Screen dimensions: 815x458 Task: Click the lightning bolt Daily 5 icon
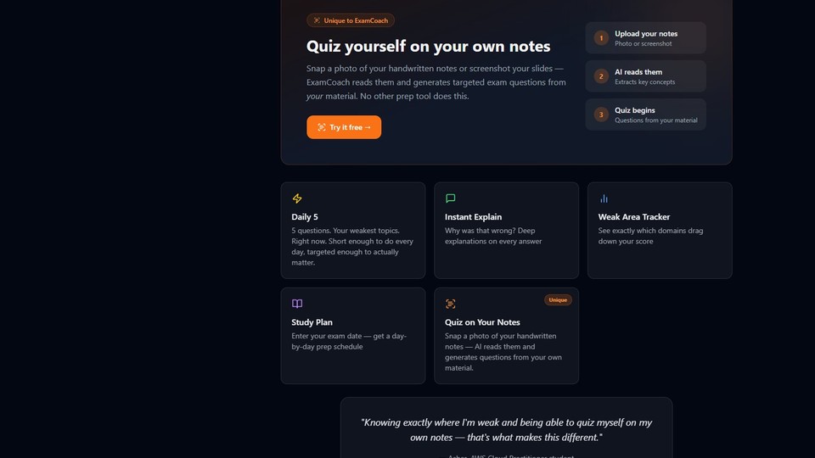297,198
